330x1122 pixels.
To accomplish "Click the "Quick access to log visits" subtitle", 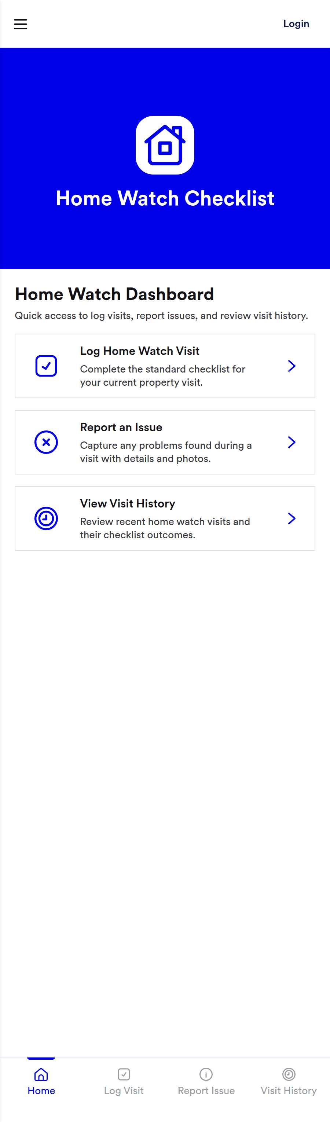I will (161, 315).
